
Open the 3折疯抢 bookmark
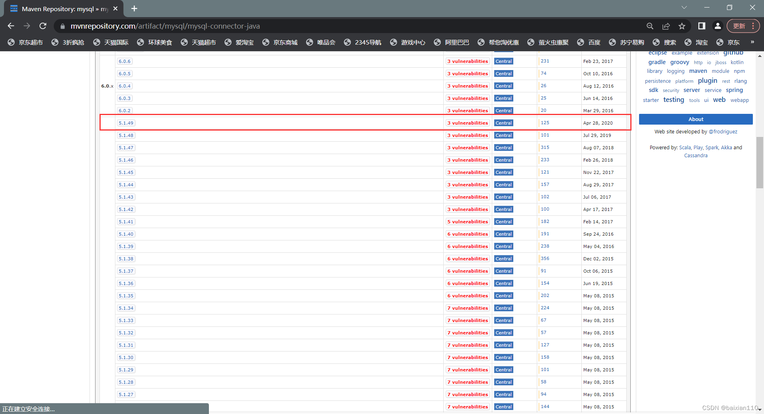coord(68,42)
